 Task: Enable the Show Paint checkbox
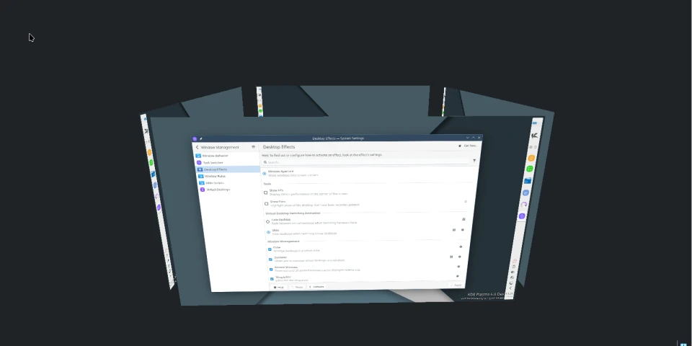(x=266, y=203)
